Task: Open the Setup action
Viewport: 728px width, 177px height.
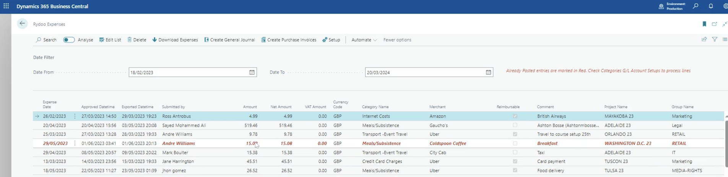Action: tap(331, 40)
